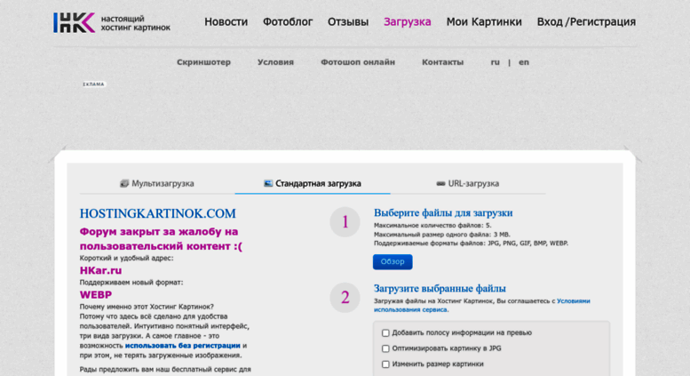Enable Изменить размер картинки checkbox
Viewport: 690px width, 376px height.
point(385,364)
